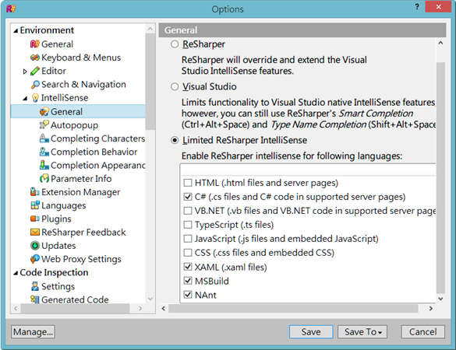Click the Keyboard & Menus icon
The height and width of the screenshot is (350, 456).
(x=35, y=58)
